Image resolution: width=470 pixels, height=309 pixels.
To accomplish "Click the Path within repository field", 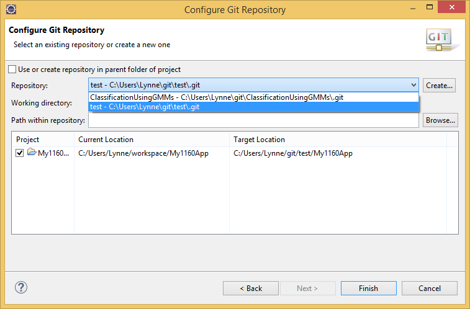I will [253, 120].
